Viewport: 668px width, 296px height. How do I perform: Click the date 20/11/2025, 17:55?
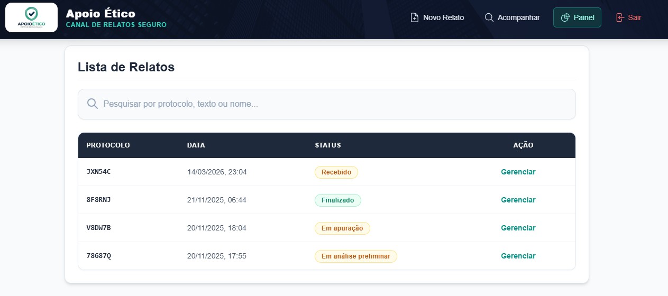coord(217,256)
